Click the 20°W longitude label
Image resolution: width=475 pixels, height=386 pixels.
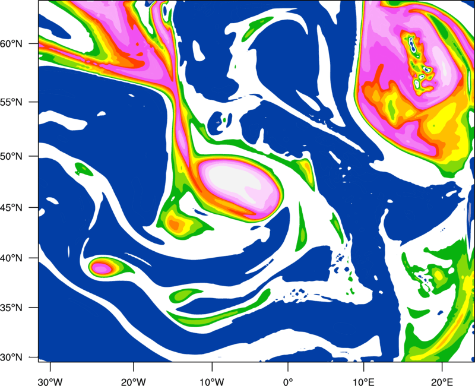click(x=134, y=382)
